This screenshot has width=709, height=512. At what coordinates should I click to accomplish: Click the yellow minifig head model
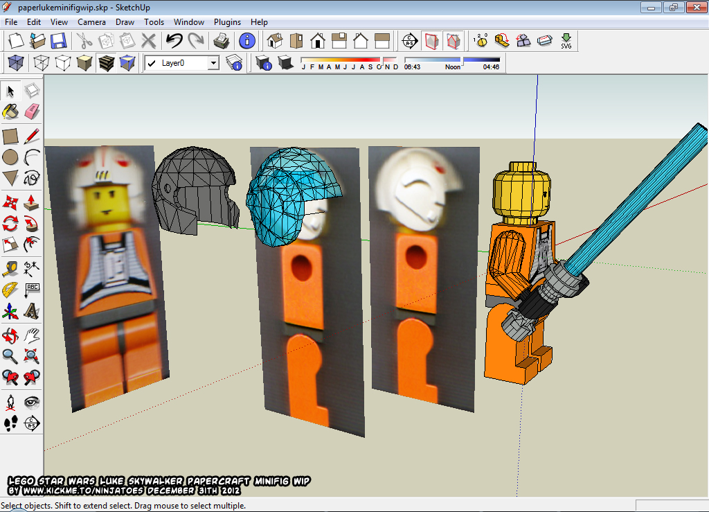pyautogui.click(x=522, y=193)
